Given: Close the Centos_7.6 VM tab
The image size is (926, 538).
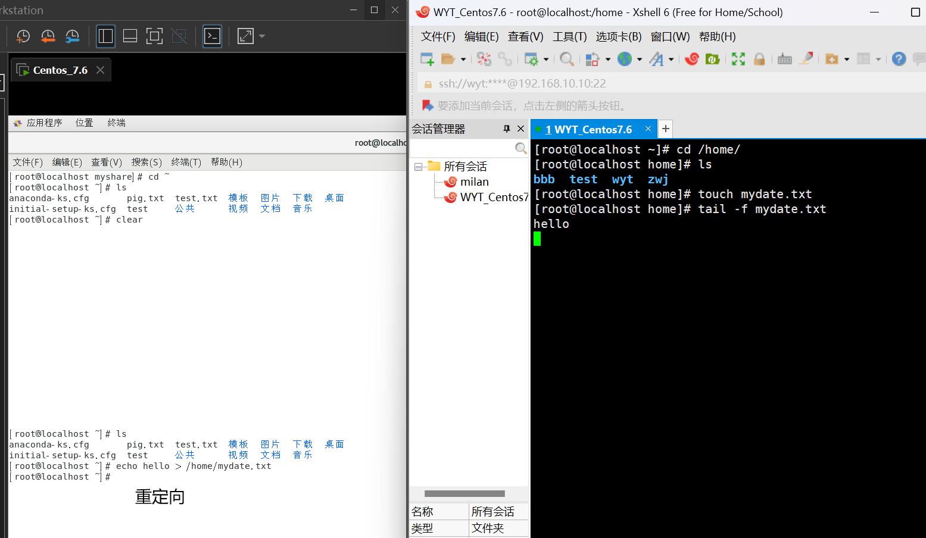Looking at the screenshot, I should [x=100, y=70].
